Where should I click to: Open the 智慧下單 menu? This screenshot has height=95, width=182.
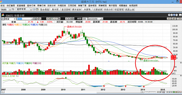pyautogui.click(x=82, y=6)
